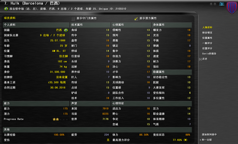Click the 身体属性 section header
The width and height of the screenshot is (238, 144).
pos(172,25)
